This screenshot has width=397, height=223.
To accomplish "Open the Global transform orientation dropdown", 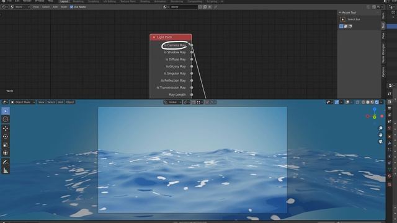I will (x=172, y=102).
